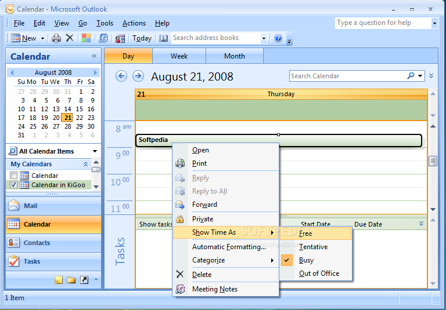Choose Automatic Formatting in the context menu
The image size is (446, 310).
[x=226, y=247]
